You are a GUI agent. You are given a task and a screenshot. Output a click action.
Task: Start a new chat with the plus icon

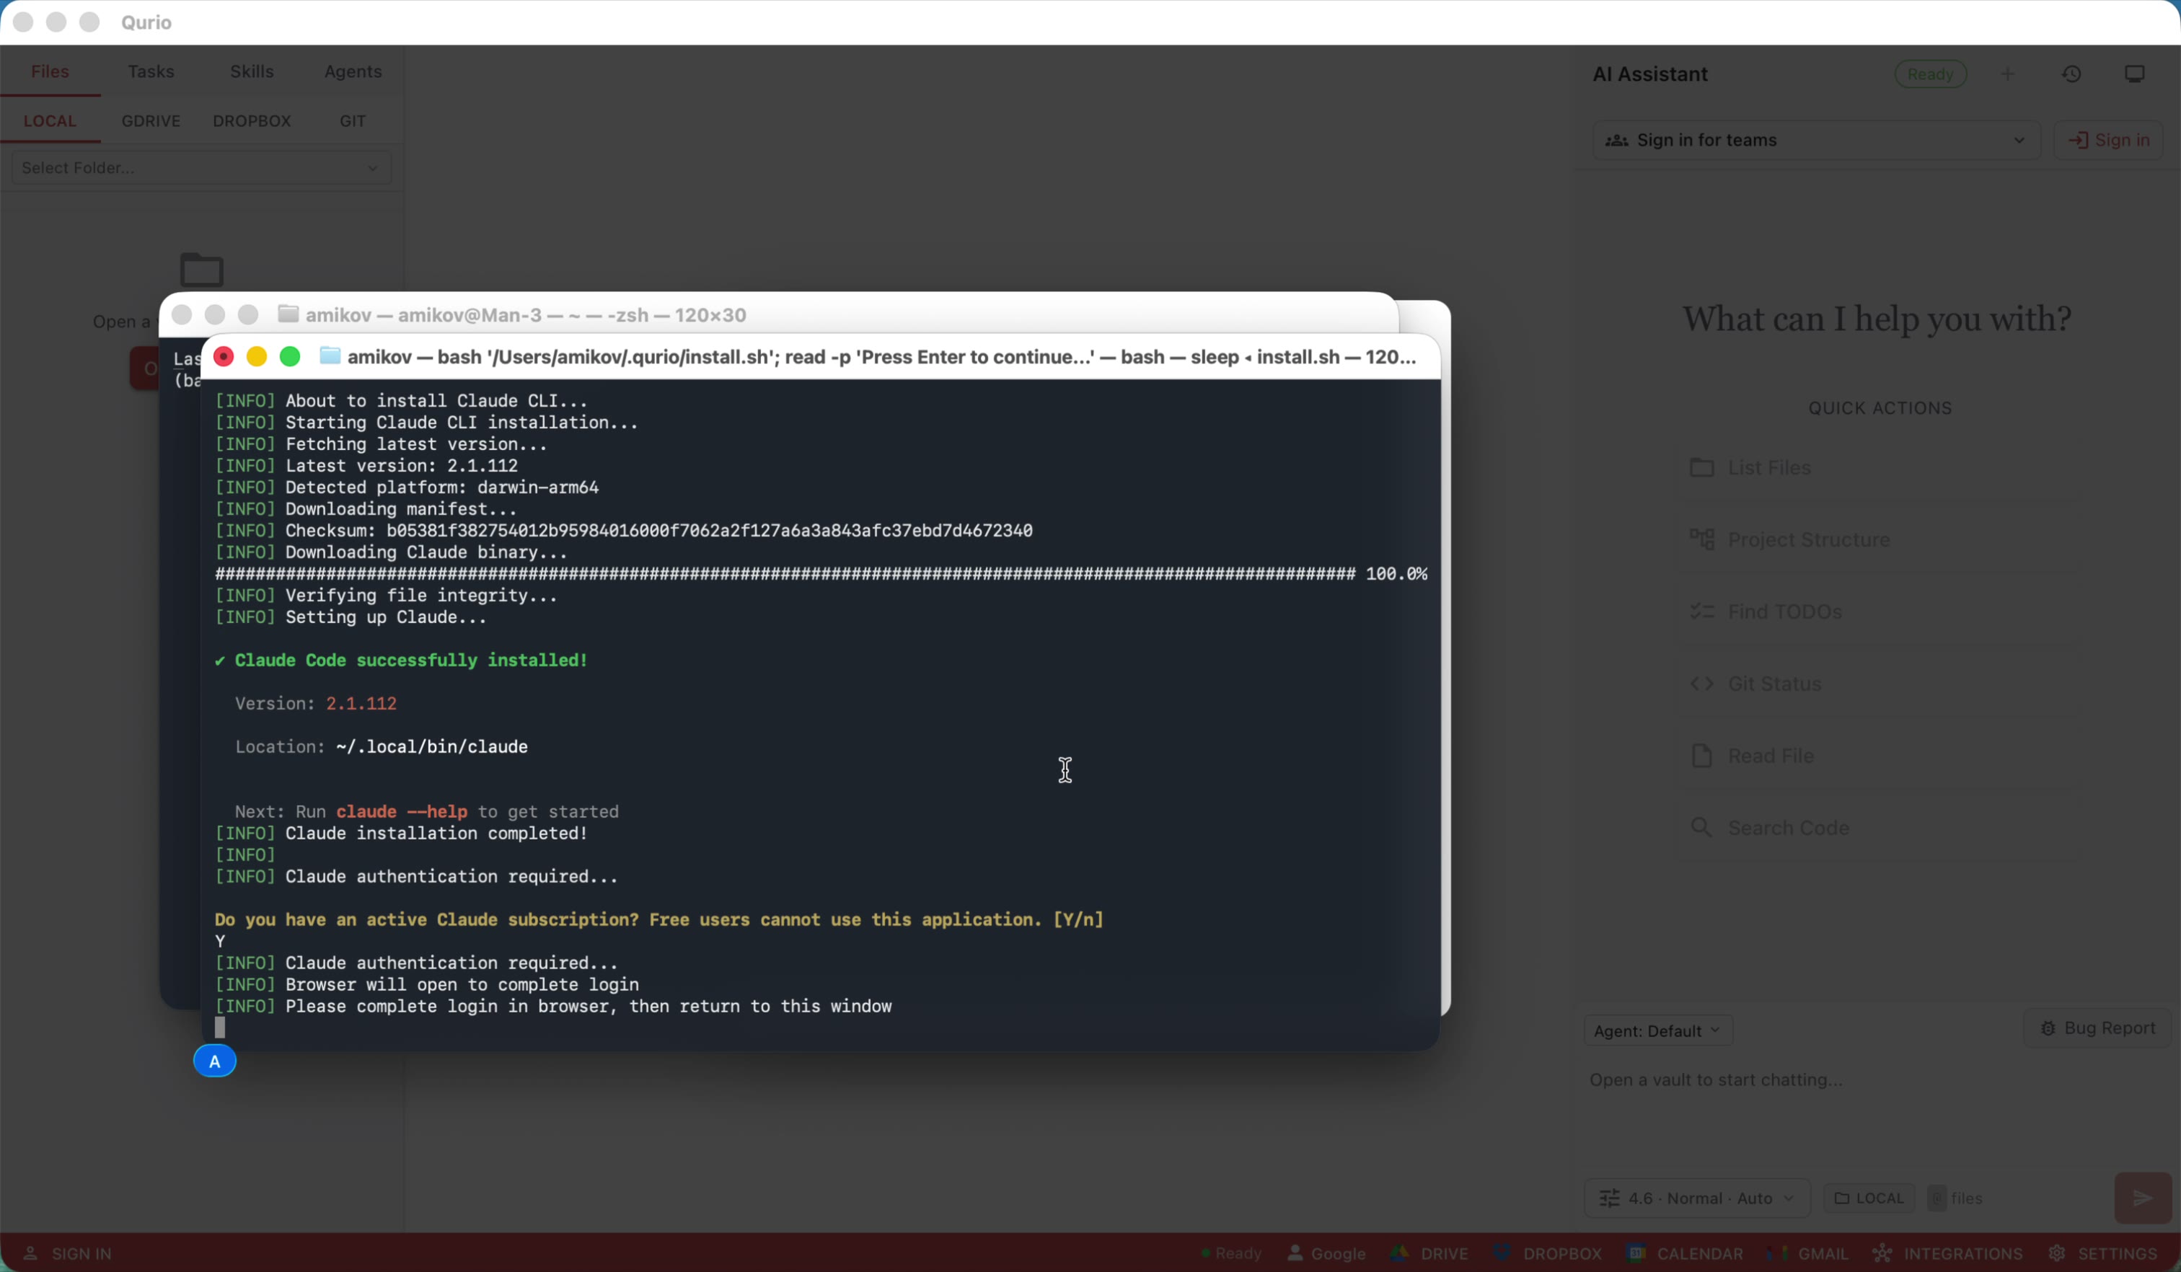coord(2009,74)
